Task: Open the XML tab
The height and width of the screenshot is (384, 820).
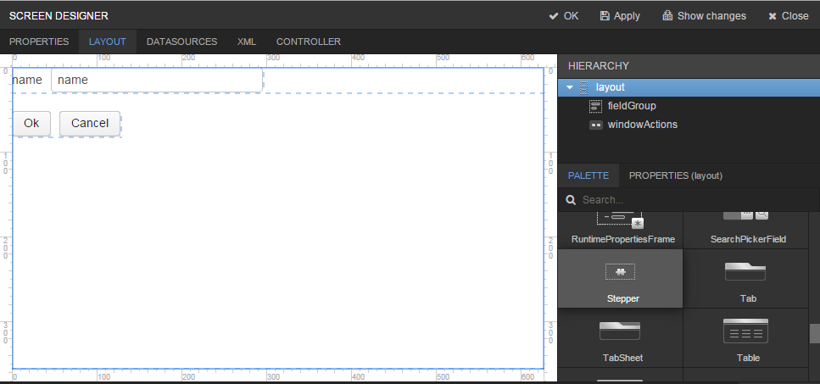Action: click(247, 42)
